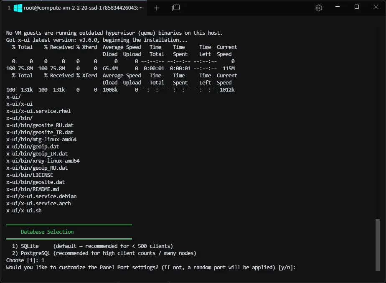
Task: Click the '1012k' current speed value
Action: [x=227, y=90]
